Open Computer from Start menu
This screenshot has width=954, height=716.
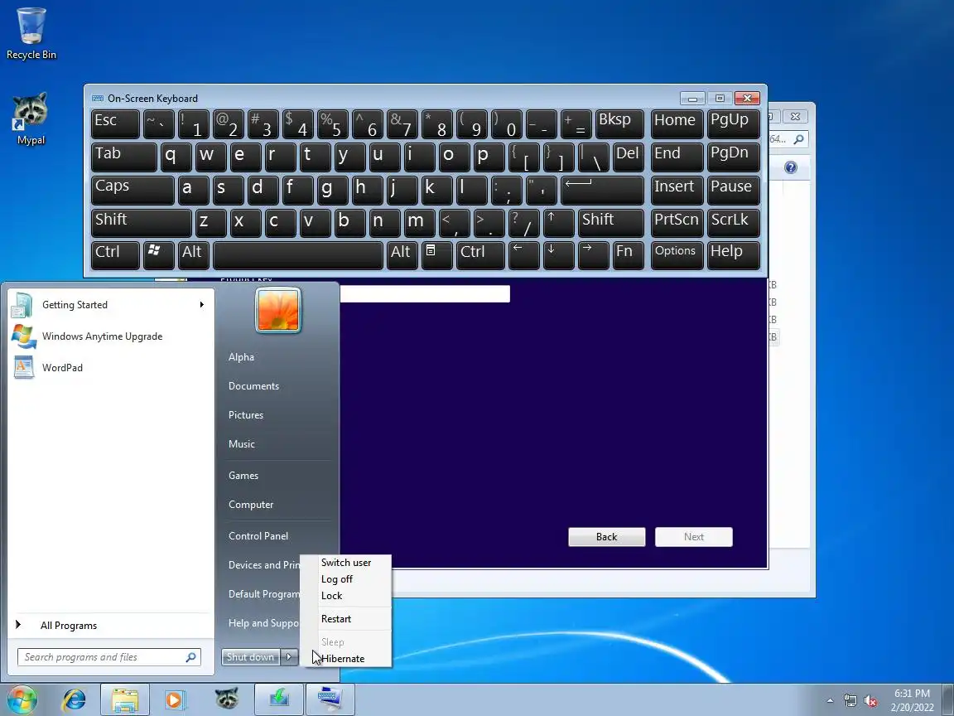pyautogui.click(x=251, y=504)
